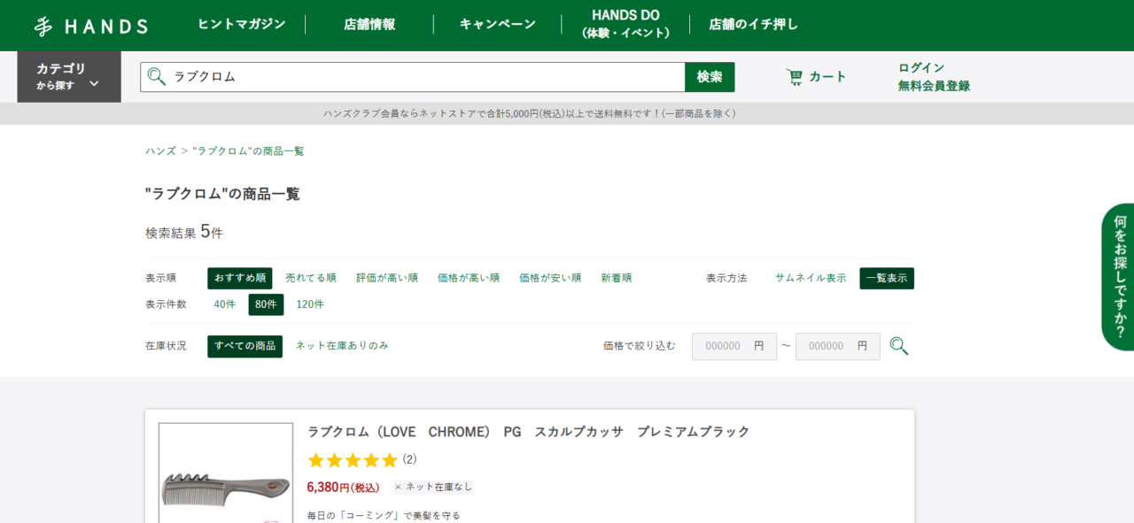Show 80件 per page
This screenshot has width=1134, height=523.
[266, 305]
